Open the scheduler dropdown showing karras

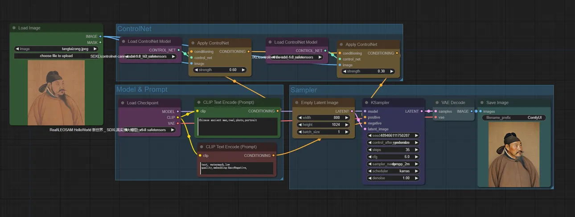393,171
